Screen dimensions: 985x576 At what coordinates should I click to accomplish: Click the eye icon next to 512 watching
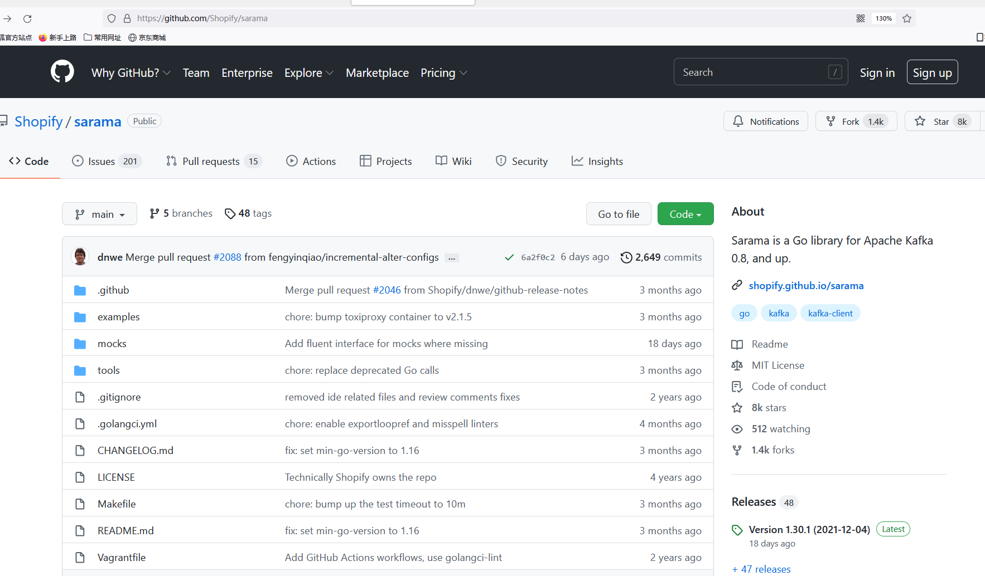(x=737, y=429)
